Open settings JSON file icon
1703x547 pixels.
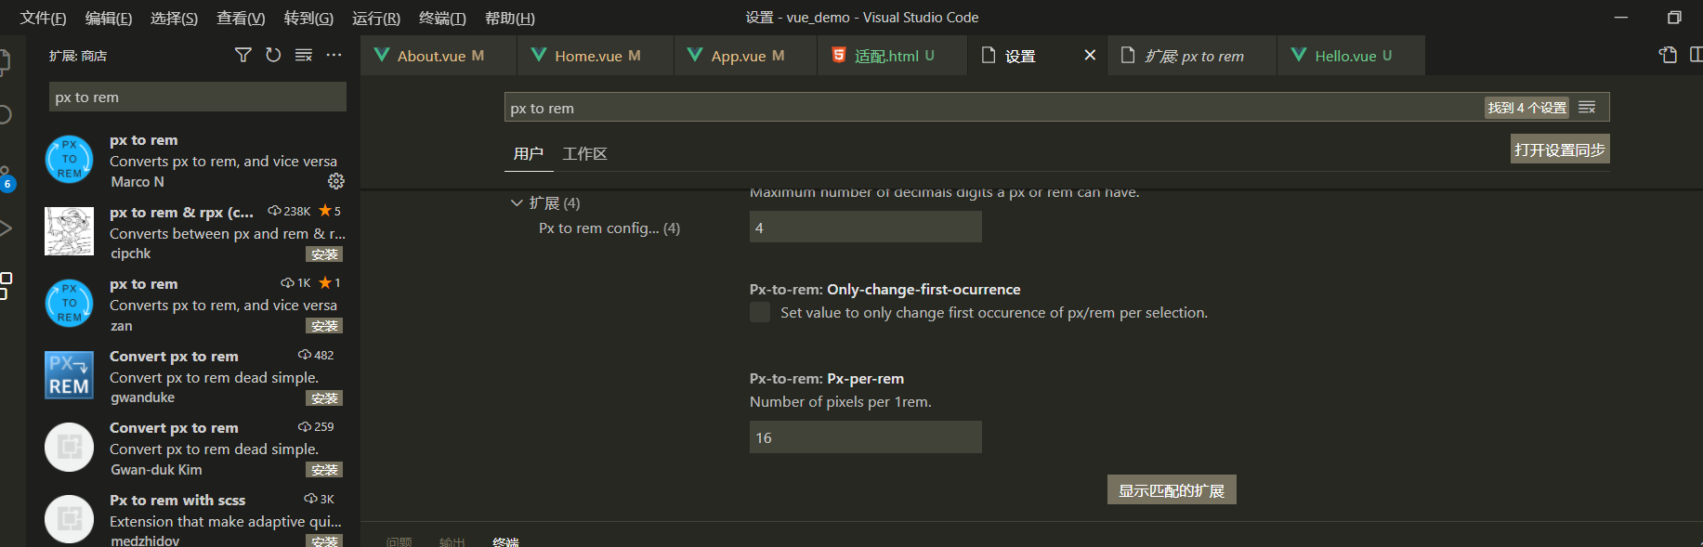1668,55
